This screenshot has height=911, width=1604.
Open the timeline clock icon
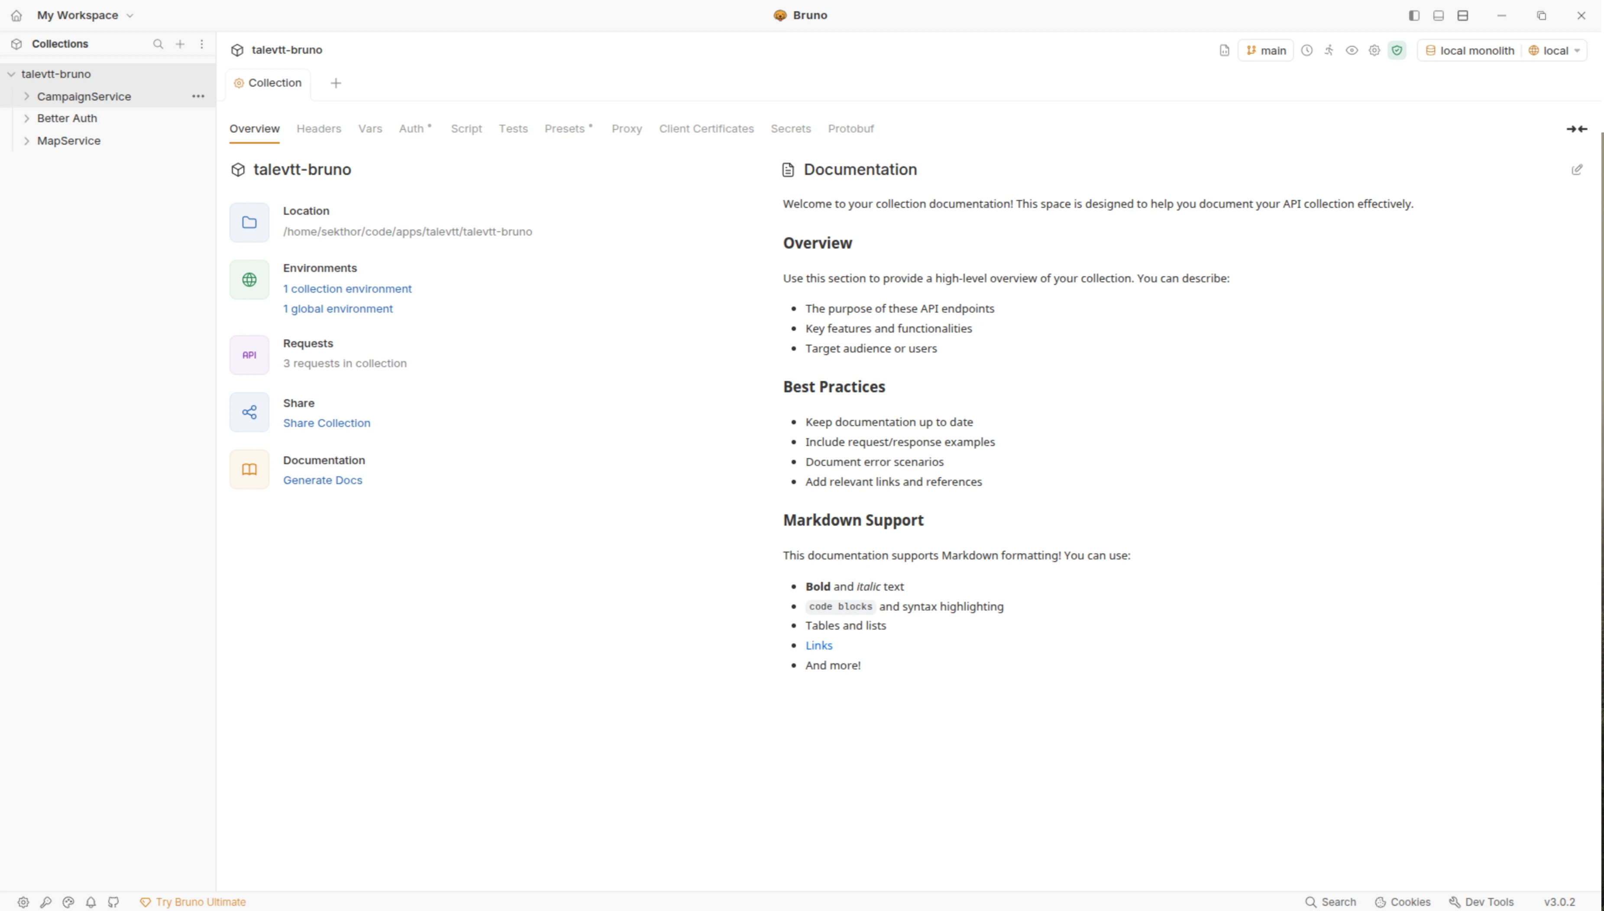pyautogui.click(x=1307, y=51)
